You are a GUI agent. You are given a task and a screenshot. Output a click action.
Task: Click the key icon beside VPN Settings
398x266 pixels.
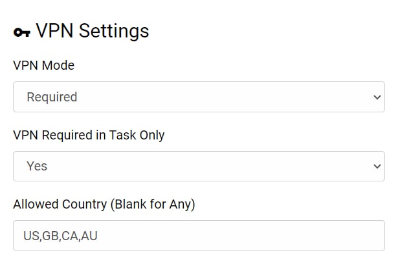[x=22, y=32]
